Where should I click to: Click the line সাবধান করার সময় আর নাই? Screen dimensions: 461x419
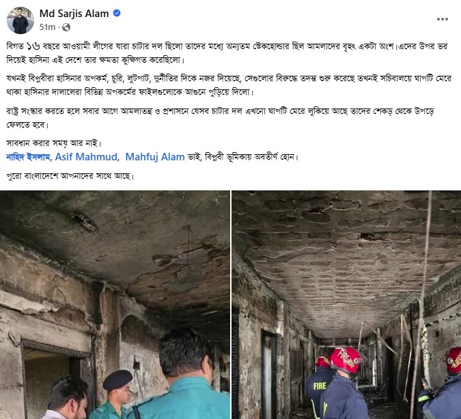point(54,143)
